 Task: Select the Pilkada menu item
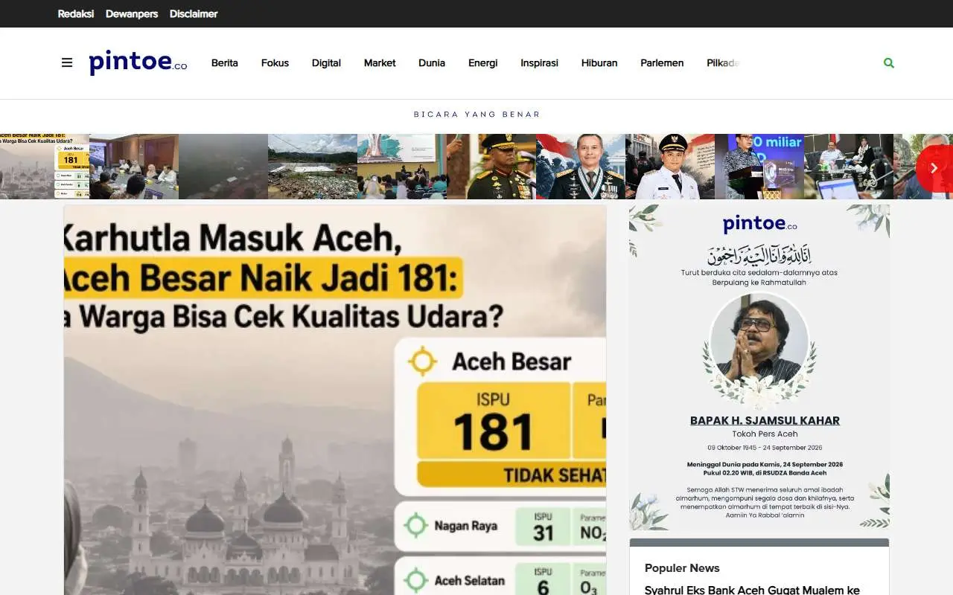click(x=723, y=63)
